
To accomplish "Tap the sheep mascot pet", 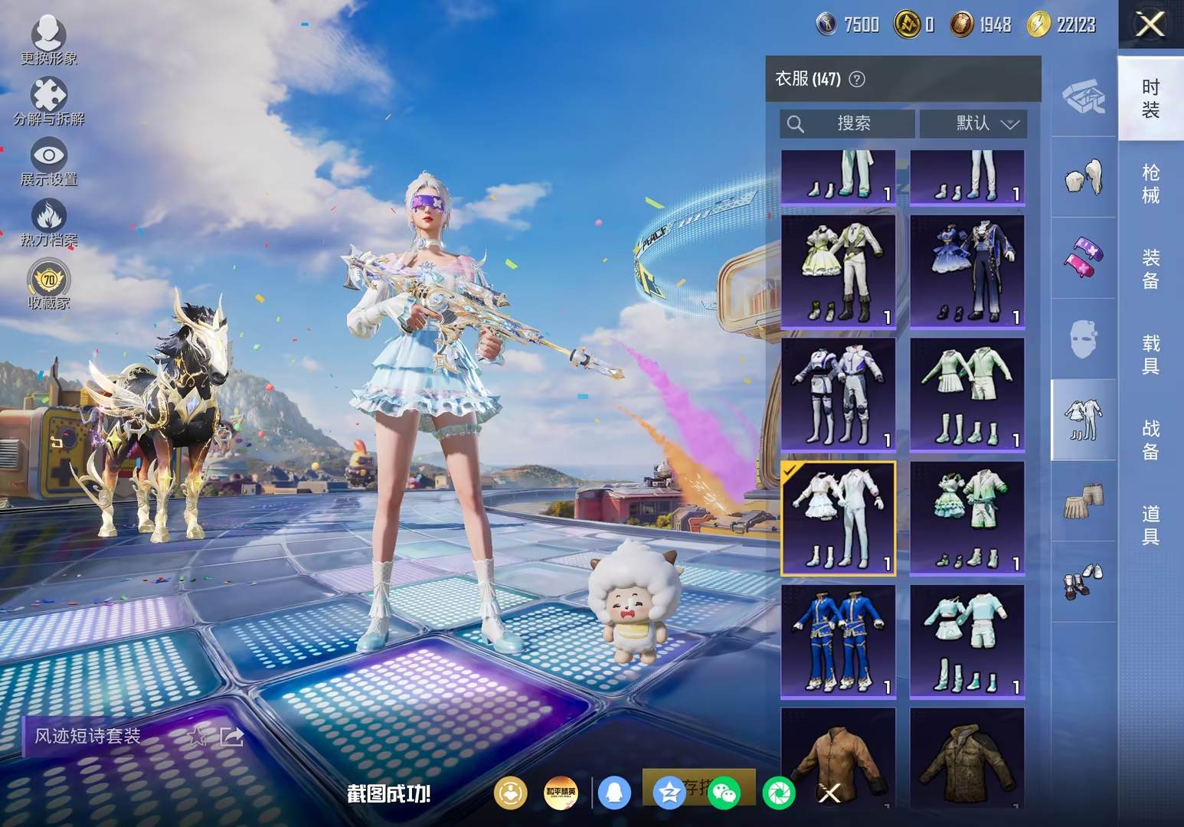I will click(635, 602).
